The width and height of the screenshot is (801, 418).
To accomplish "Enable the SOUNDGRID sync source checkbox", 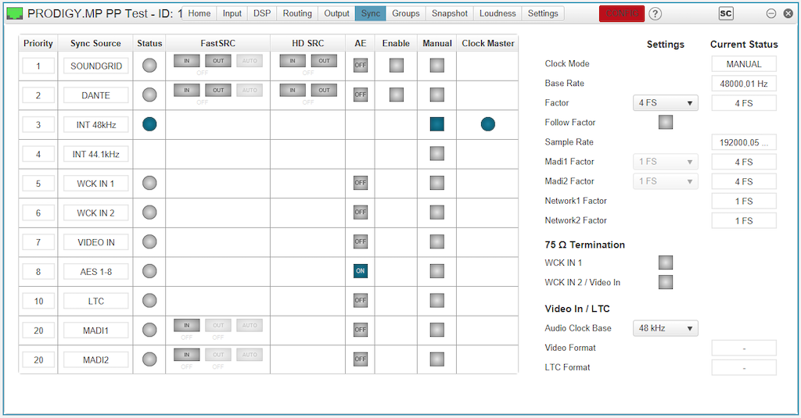I will (396, 66).
